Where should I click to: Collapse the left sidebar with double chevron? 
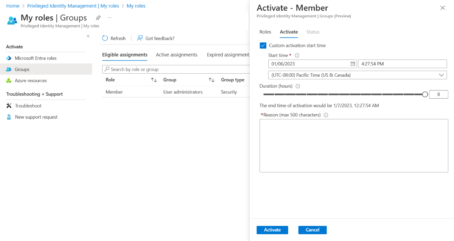[x=88, y=36]
